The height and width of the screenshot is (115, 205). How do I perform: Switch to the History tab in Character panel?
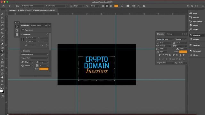pyautogui.click(x=169, y=34)
